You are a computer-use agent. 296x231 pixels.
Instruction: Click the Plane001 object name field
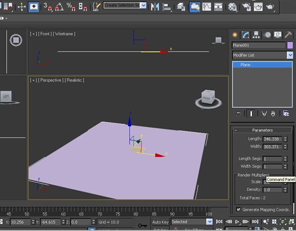[258, 46]
